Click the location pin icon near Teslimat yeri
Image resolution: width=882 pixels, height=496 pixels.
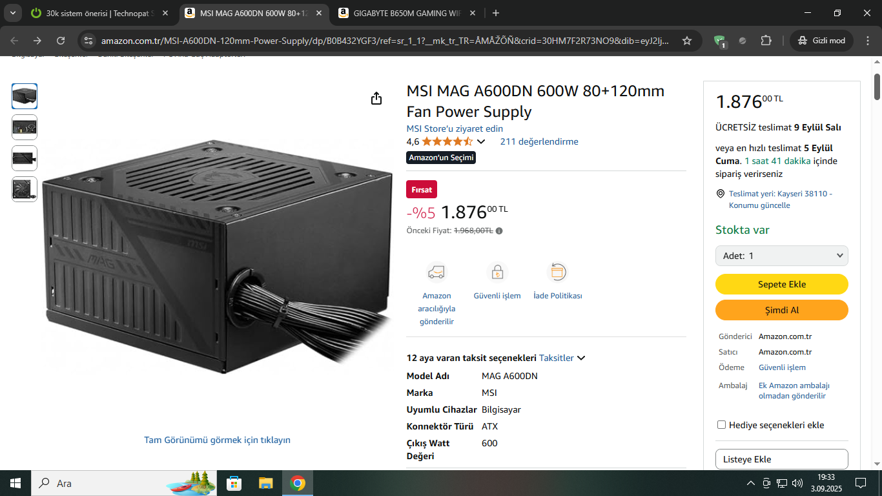pyautogui.click(x=721, y=194)
